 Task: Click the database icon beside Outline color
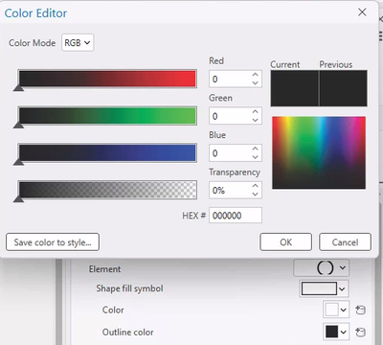tap(360, 333)
